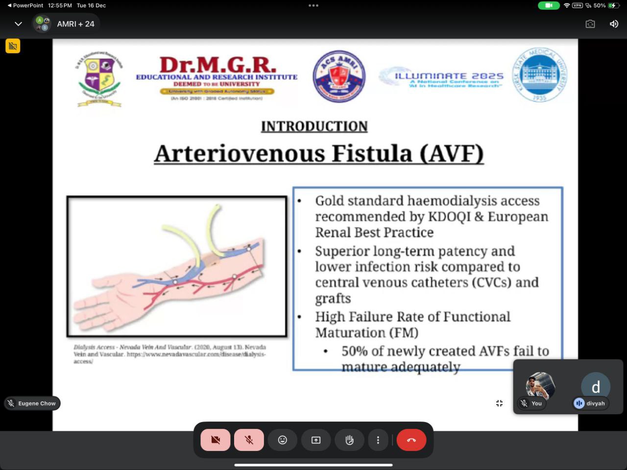Go back to PowerPoint app
The image size is (627, 470).
click(25, 5)
